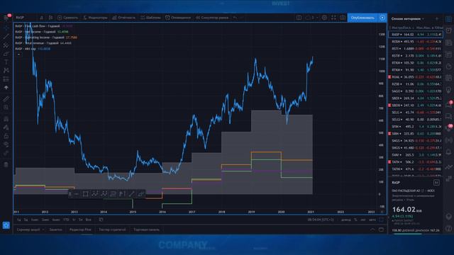This screenshot has width=454, height=255.
Task: Select the YTD time range
Action: tap(66, 220)
